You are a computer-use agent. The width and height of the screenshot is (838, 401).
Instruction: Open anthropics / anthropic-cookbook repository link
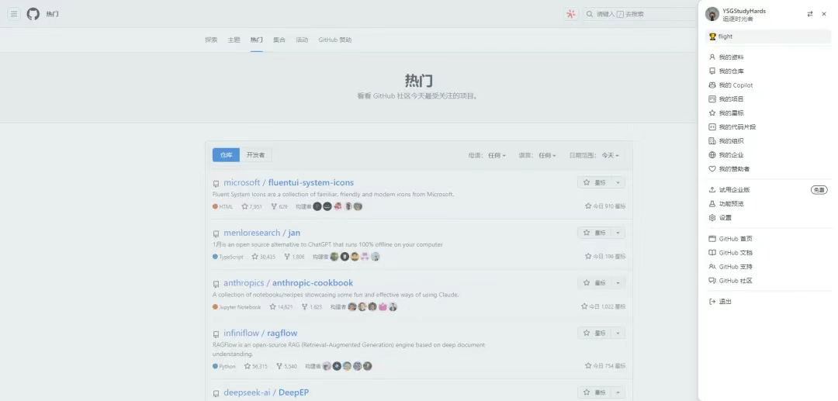(x=288, y=283)
